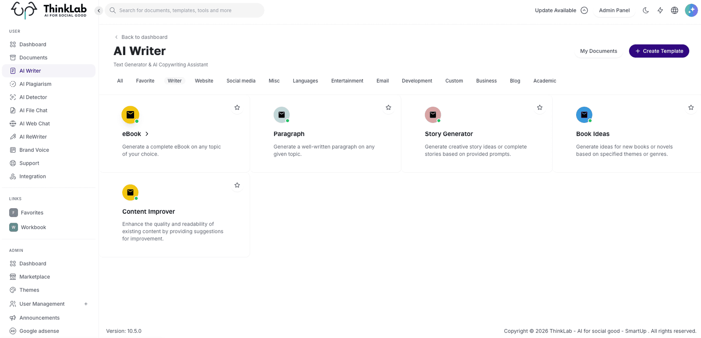Open Support in the sidebar
Image resolution: width=701 pixels, height=338 pixels.
click(x=49, y=163)
